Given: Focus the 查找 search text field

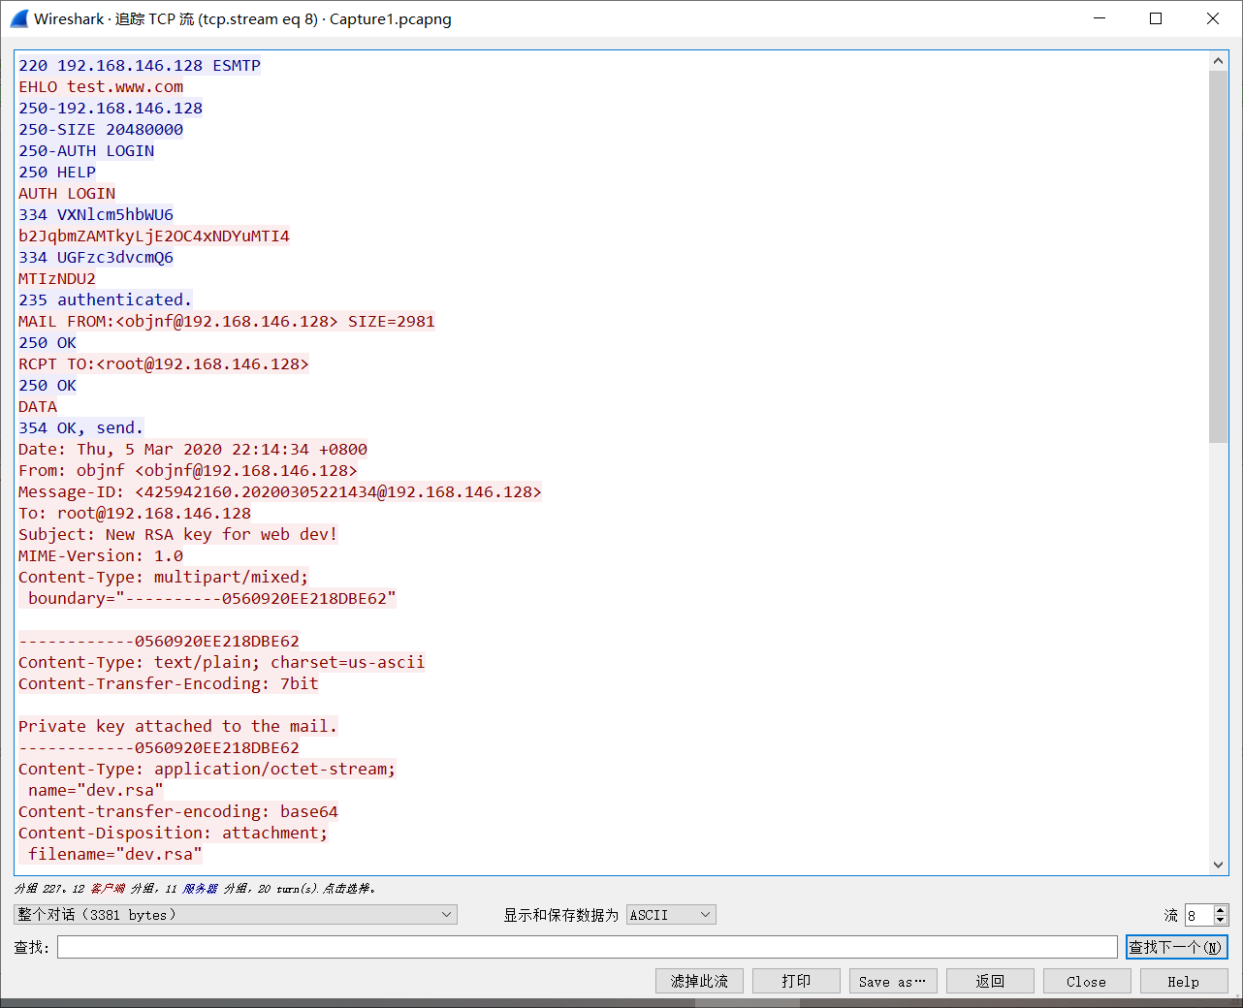Looking at the screenshot, I should (587, 947).
